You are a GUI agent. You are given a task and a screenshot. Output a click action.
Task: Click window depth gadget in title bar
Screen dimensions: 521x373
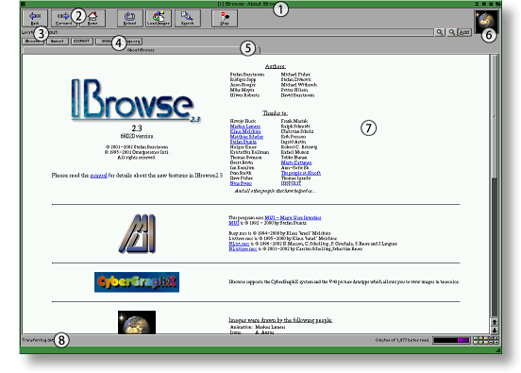[x=497, y=4]
